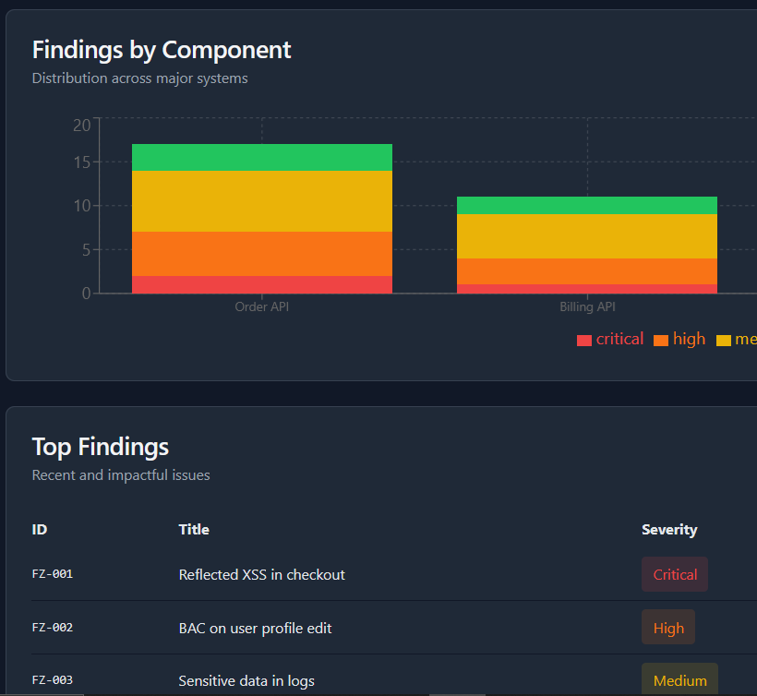Click the High severity badge
The image size is (757, 696).
(668, 628)
